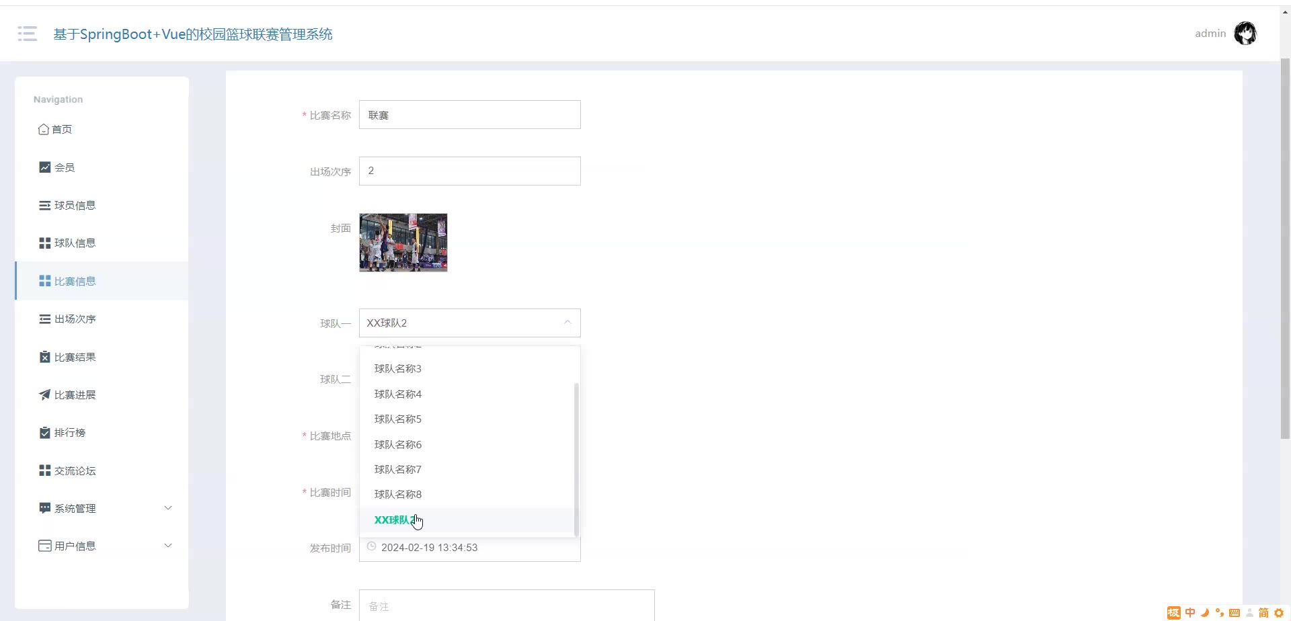Click the IME moon icon
The height and width of the screenshot is (621, 1291).
pyautogui.click(x=1205, y=613)
